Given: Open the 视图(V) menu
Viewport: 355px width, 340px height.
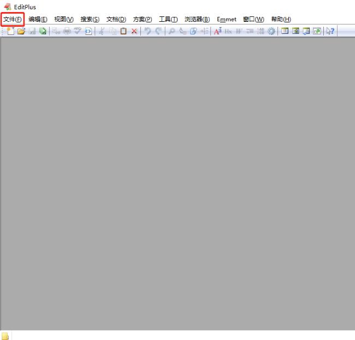Looking at the screenshot, I should (x=63, y=19).
